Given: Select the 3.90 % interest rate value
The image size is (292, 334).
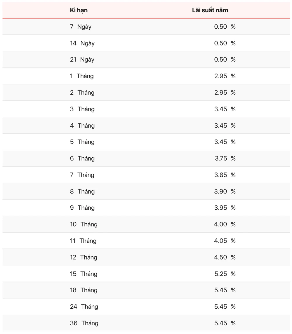Looking at the screenshot, I should coord(225,192).
